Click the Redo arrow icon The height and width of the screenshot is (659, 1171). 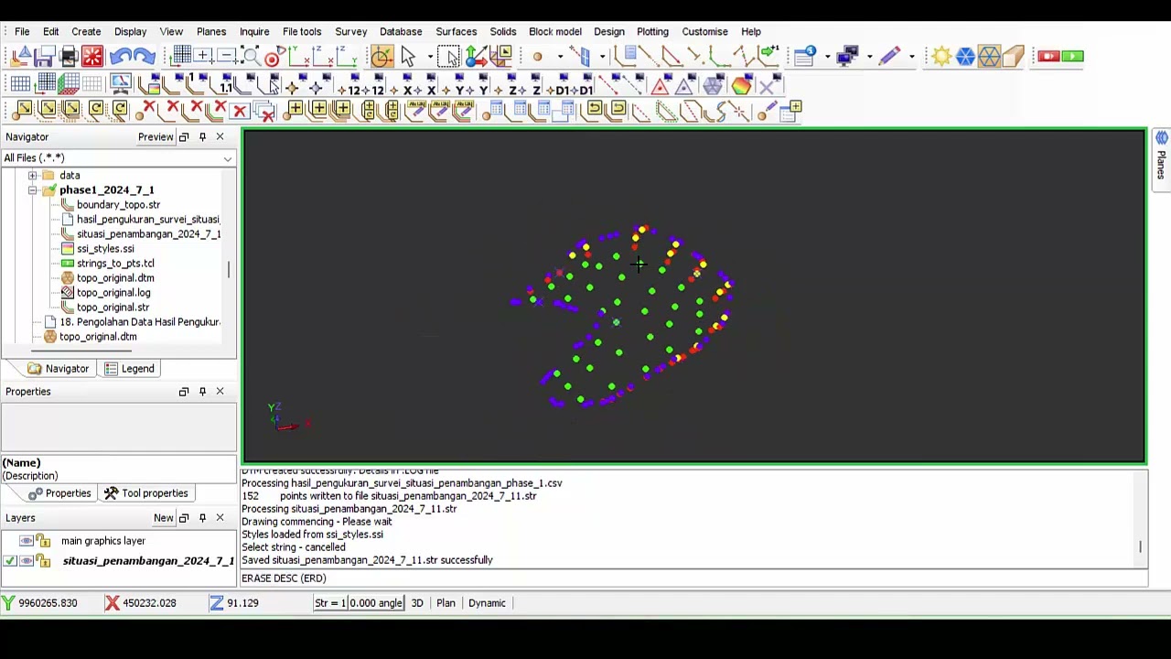145,57
